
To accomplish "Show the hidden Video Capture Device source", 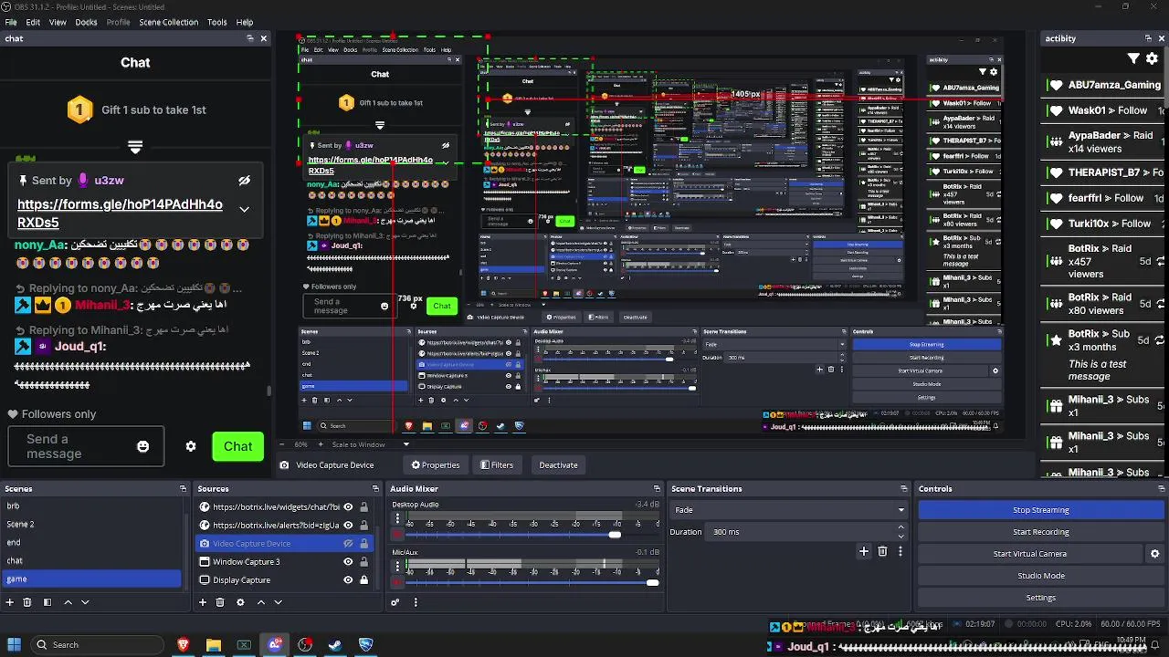I will (348, 544).
